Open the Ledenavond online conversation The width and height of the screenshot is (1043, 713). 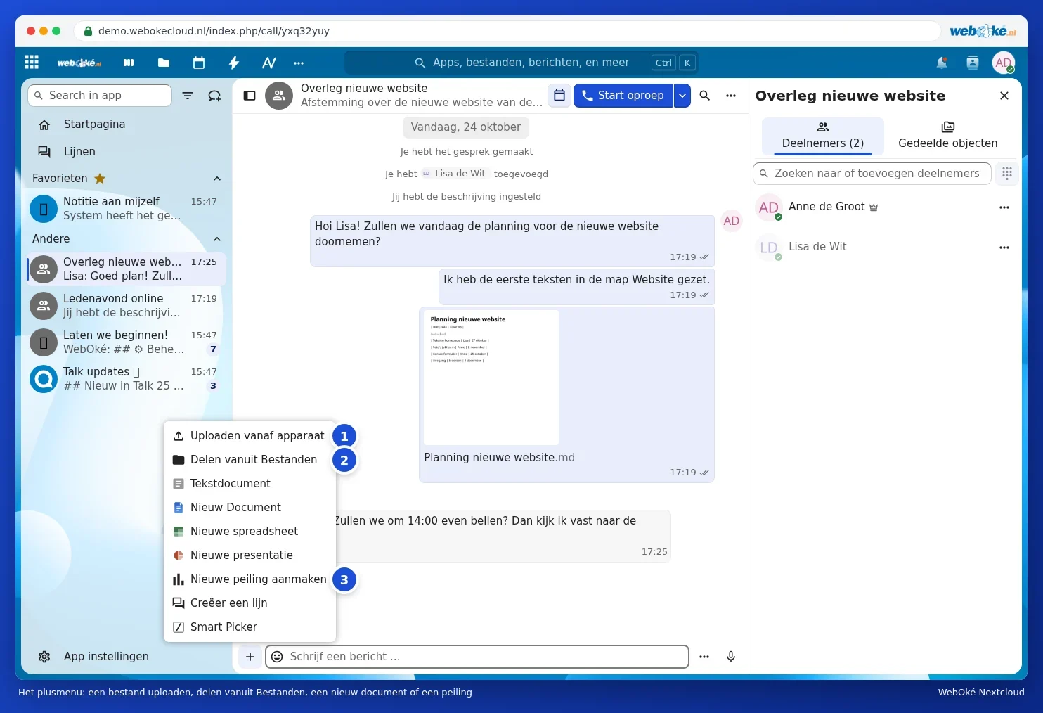(127, 306)
